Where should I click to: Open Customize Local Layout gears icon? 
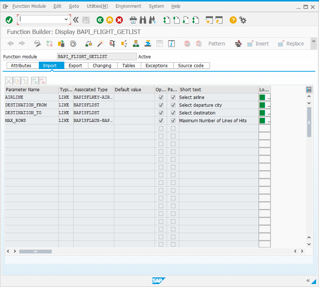point(242,20)
